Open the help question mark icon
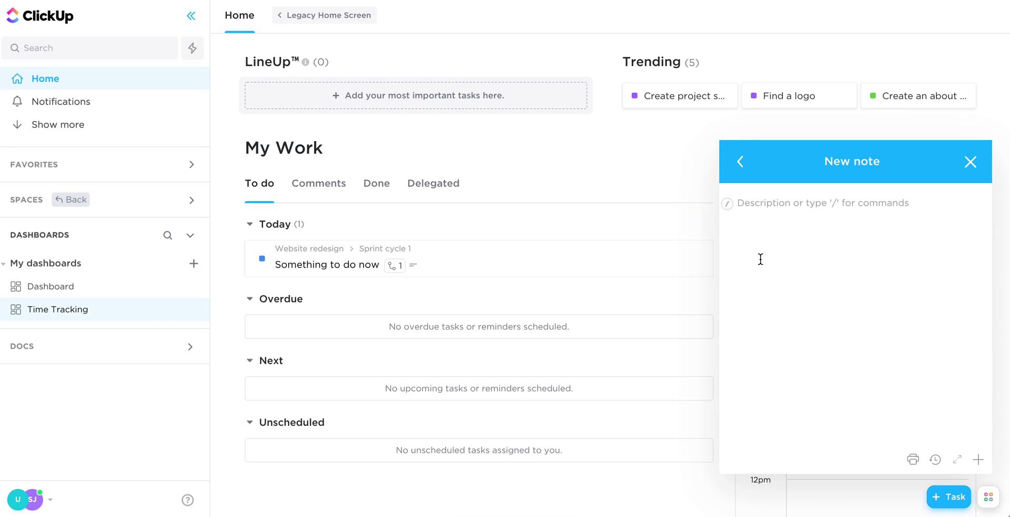The height and width of the screenshot is (517, 1010). 188,500
